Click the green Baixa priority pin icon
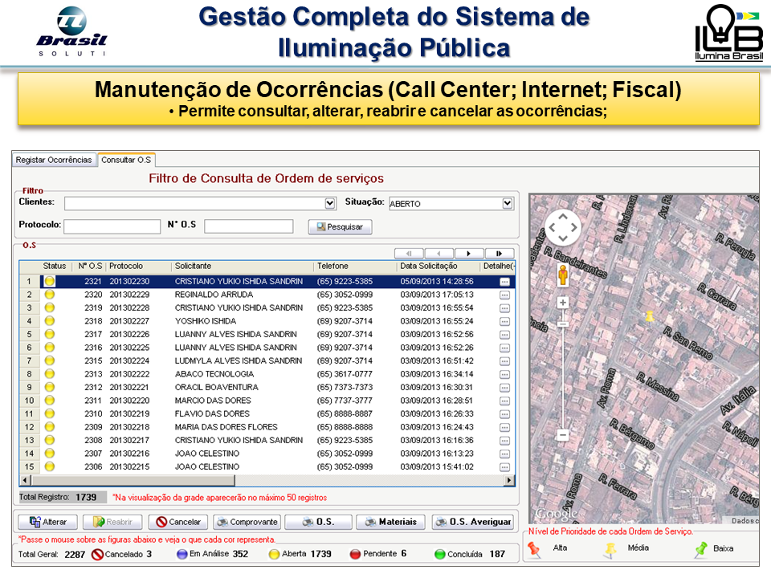 coord(701,549)
